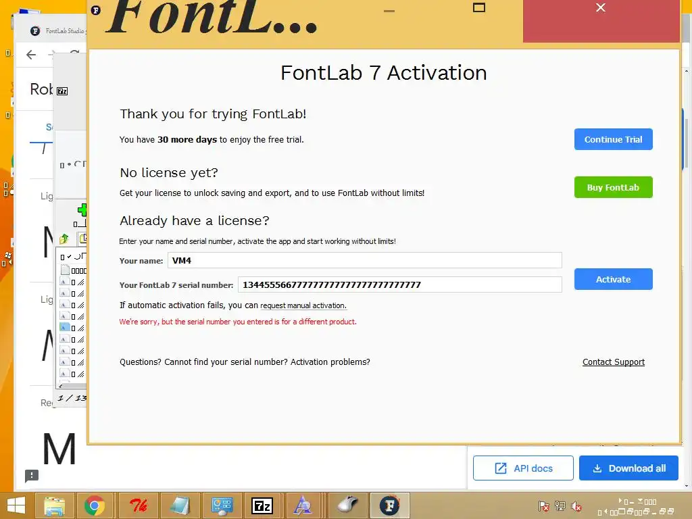Open the Windows Start button
Screen dimensions: 692x519
16,505
